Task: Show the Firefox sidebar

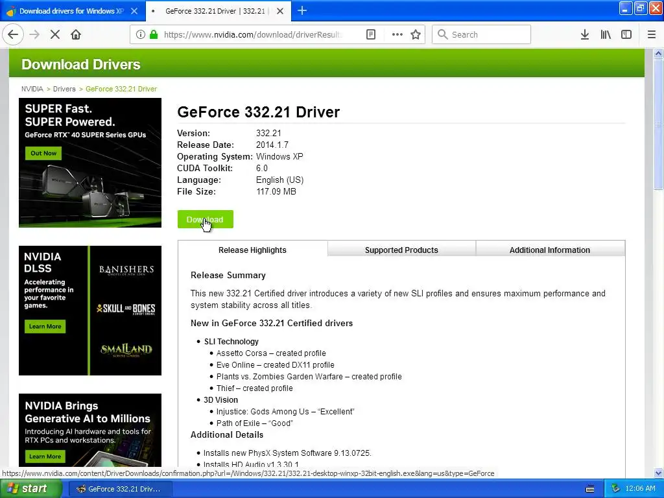Action: coord(626,34)
